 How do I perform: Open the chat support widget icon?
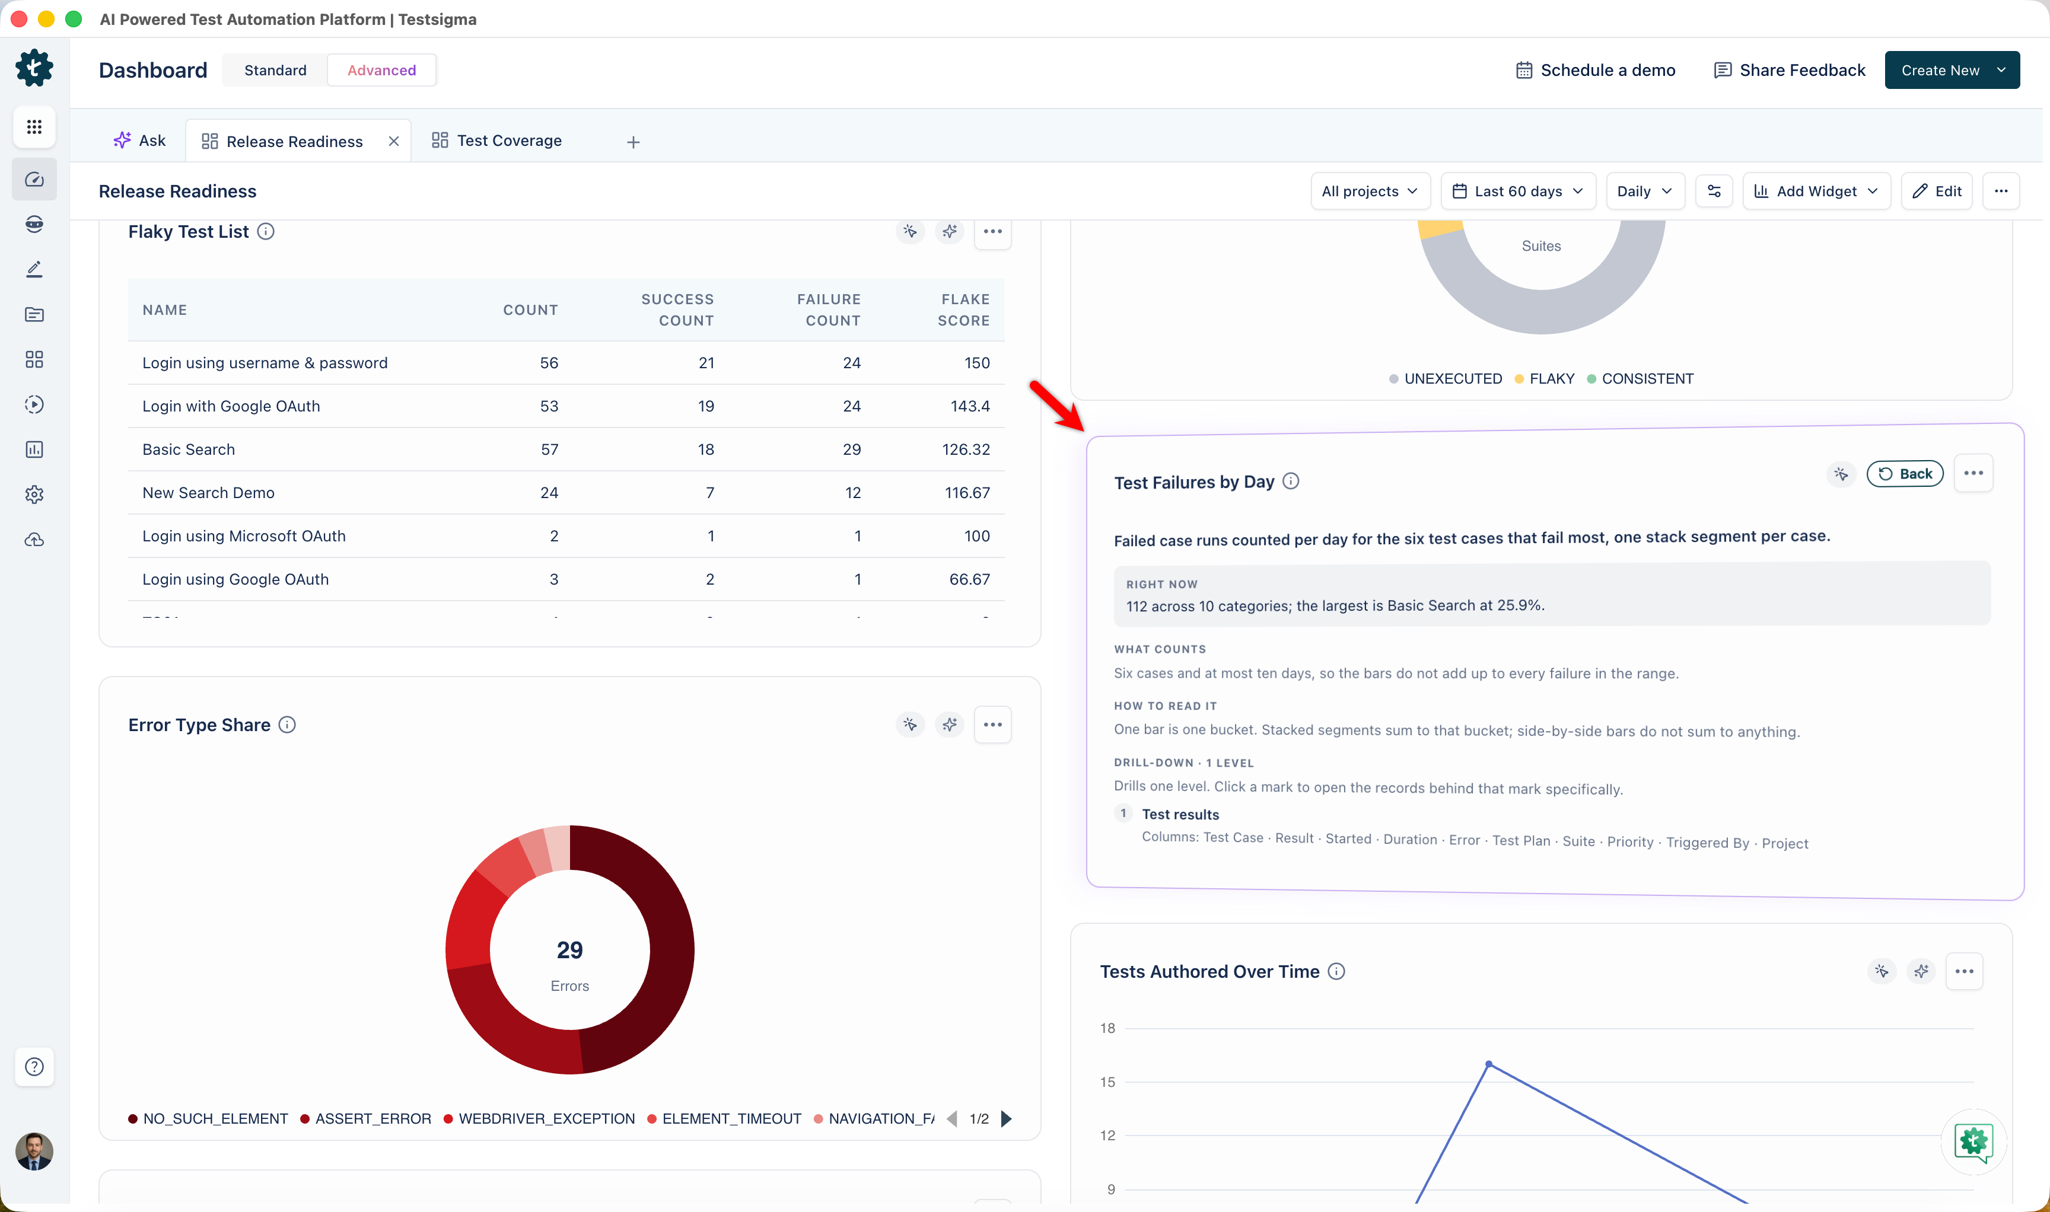pos(1973,1142)
